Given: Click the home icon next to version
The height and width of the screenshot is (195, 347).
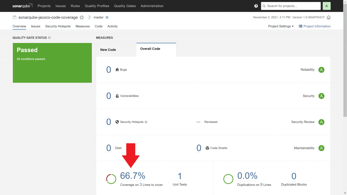Looking at the screenshot, I should coord(328,18).
